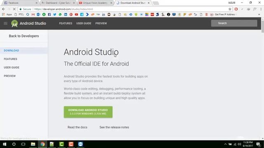Open the Twitter bookmark icon
Screen dimensions: 264x148
[55, 15]
